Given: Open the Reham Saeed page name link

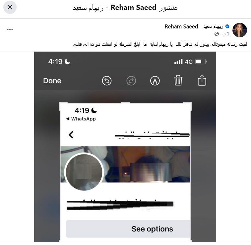Looking at the screenshot, I should tap(194, 26).
